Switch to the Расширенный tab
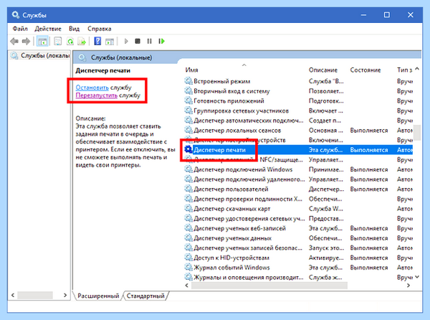Screen dimensions: 430x320 pos(98,296)
